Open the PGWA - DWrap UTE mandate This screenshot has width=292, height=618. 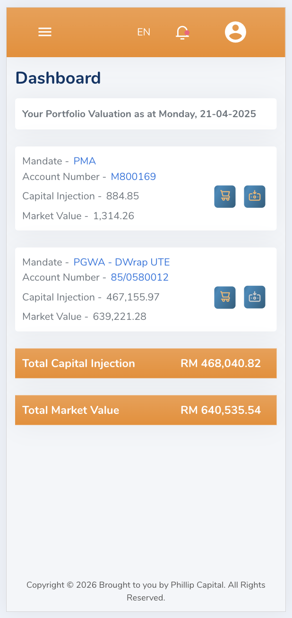pos(121,262)
